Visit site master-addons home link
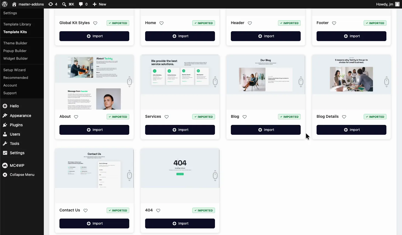Viewport: 402px width, 235px height. pos(28,4)
